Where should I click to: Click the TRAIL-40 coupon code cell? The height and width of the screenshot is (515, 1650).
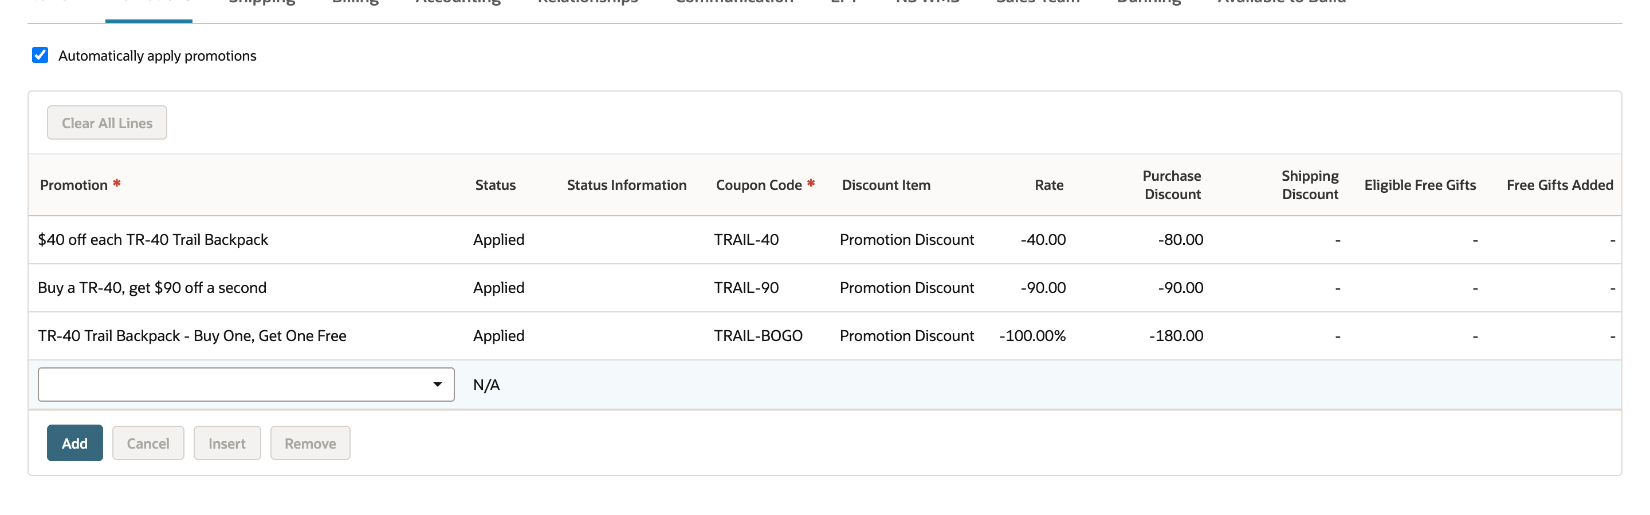(746, 240)
